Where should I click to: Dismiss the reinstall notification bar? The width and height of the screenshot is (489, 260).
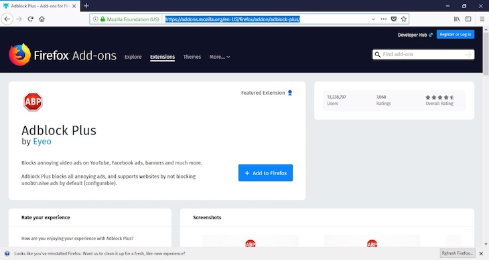481,253
